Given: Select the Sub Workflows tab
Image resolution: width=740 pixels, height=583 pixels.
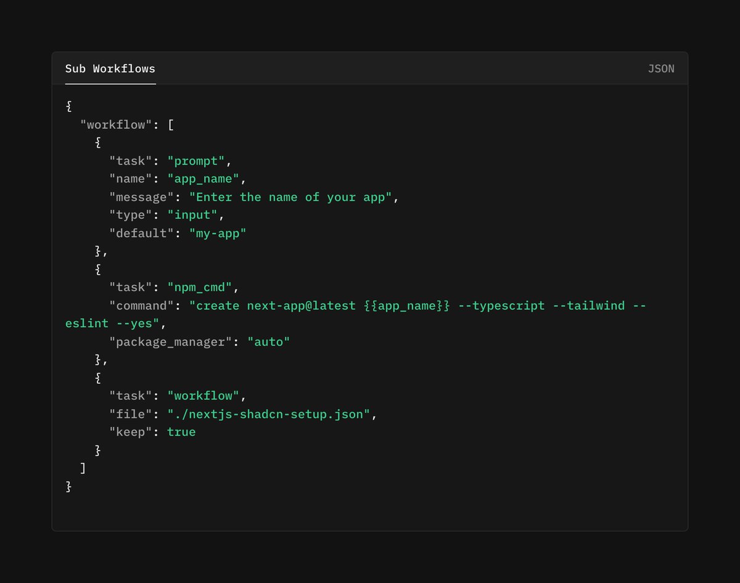Looking at the screenshot, I should 110,68.
